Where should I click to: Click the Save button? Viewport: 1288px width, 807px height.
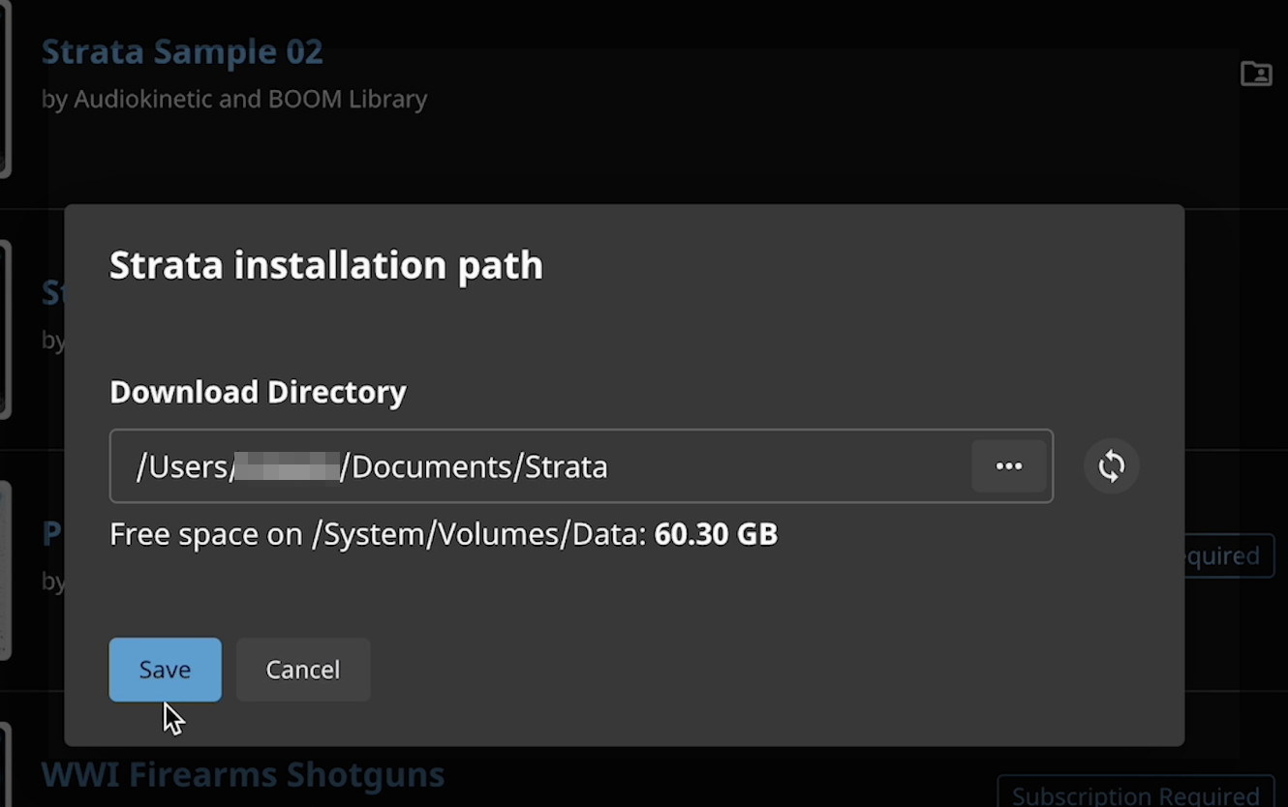165,670
